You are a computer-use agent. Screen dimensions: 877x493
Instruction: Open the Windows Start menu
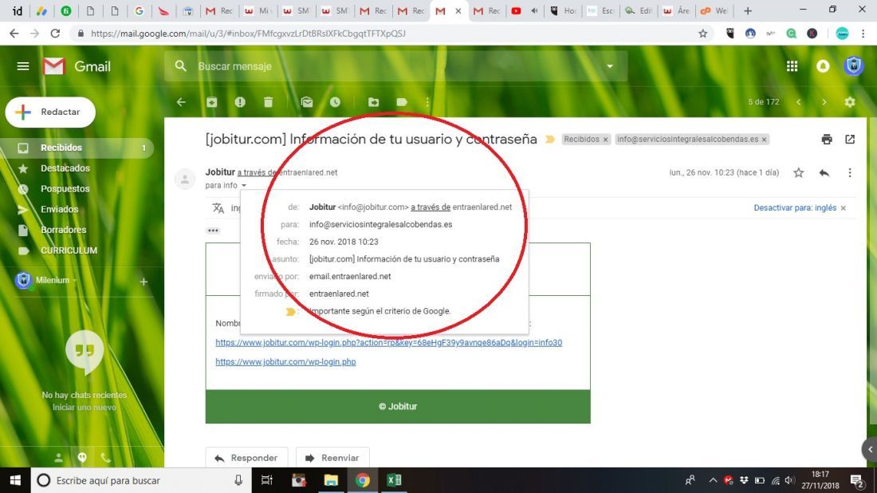tap(15, 480)
